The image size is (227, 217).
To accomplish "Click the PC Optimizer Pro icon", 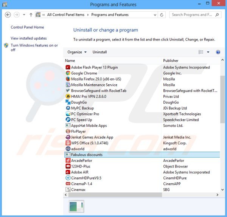I will [68, 114].
